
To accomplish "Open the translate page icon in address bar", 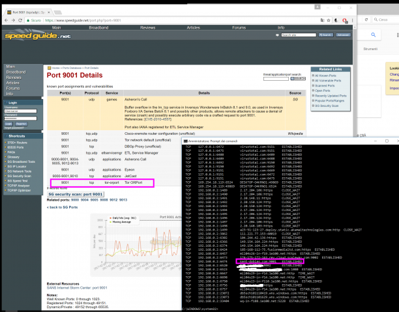I will [323, 20].
